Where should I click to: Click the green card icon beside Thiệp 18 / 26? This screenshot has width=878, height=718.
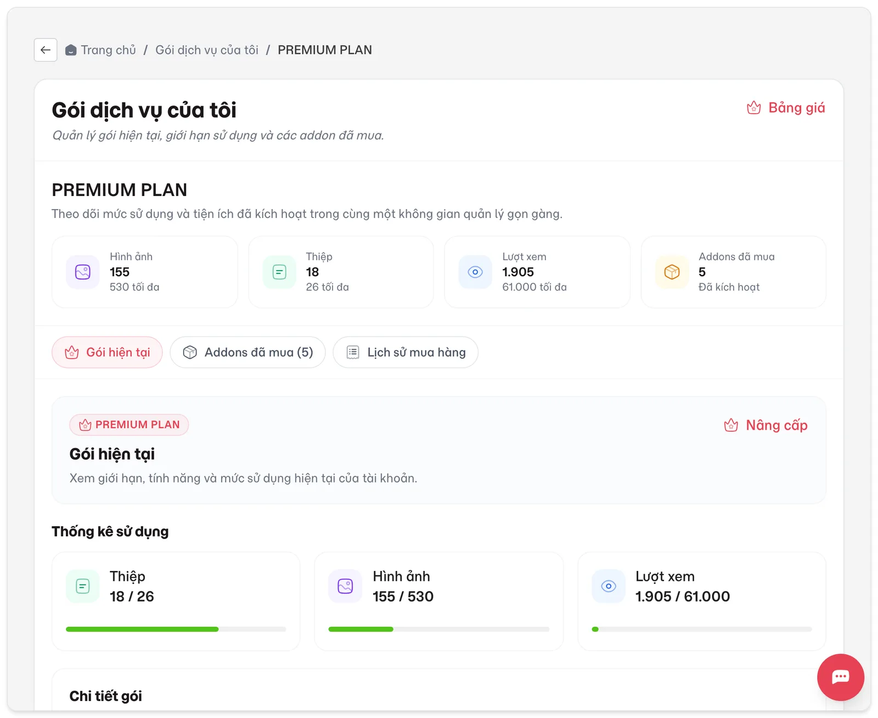[83, 586]
